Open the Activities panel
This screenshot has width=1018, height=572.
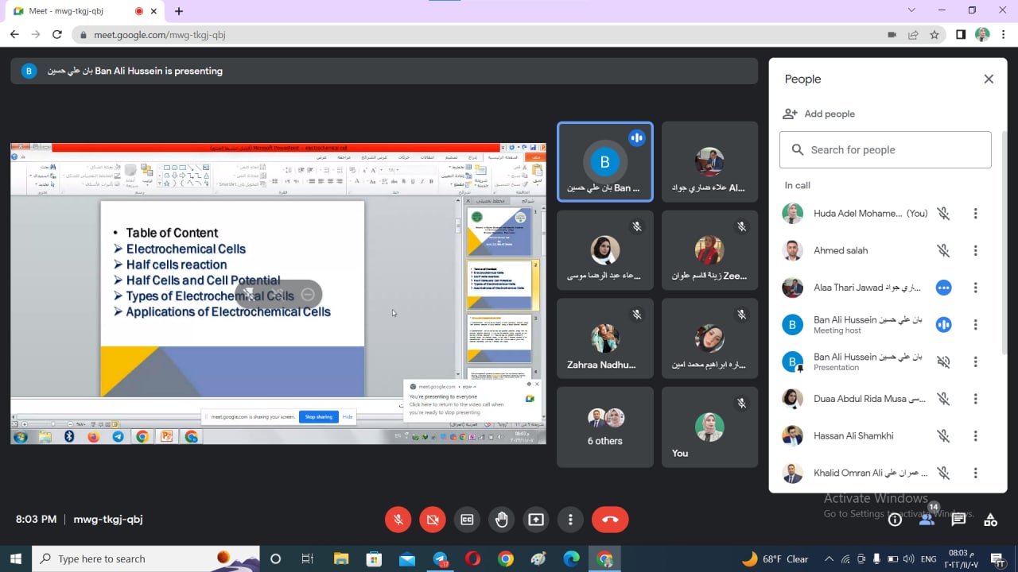(990, 520)
